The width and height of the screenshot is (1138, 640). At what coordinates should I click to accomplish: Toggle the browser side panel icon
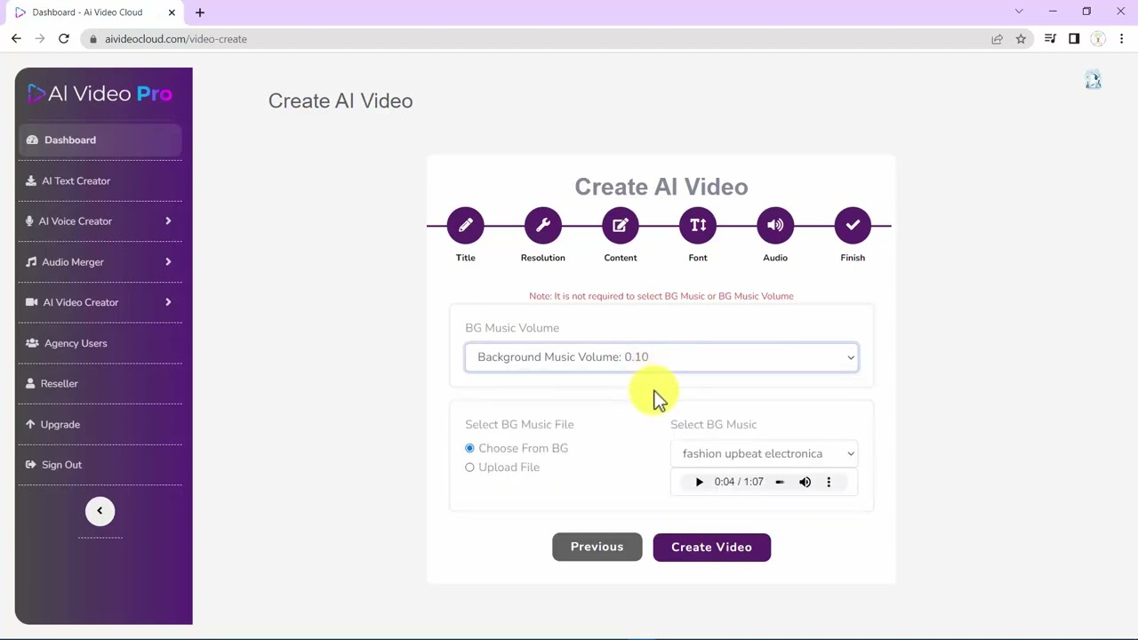[x=1074, y=39]
